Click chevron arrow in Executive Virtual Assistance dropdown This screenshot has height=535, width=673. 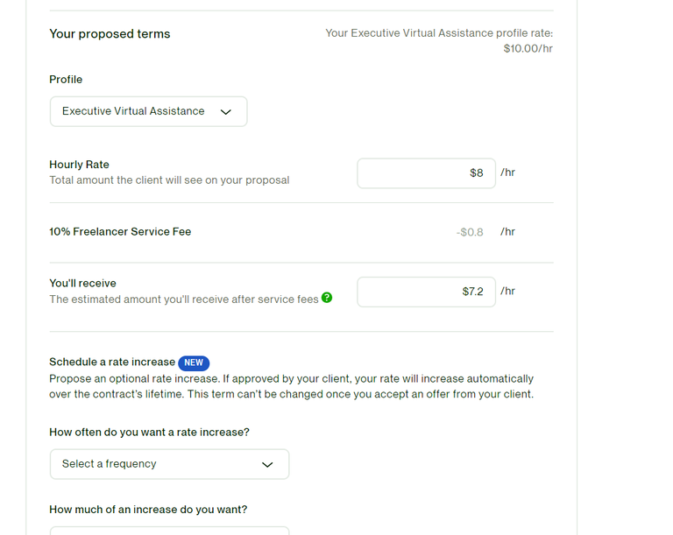(226, 112)
